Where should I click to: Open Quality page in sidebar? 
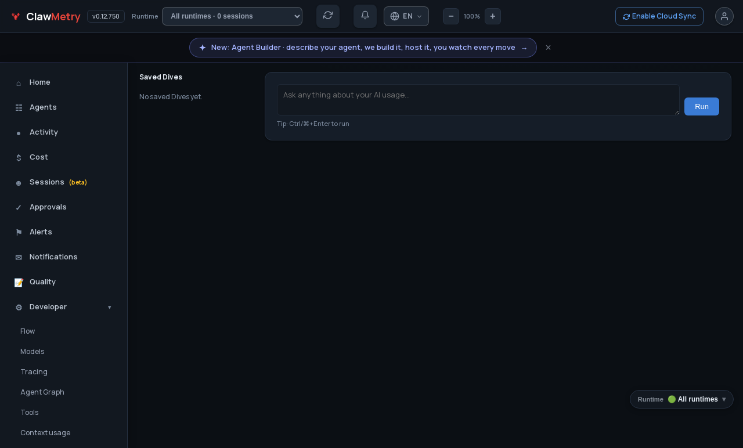(64, 282)
